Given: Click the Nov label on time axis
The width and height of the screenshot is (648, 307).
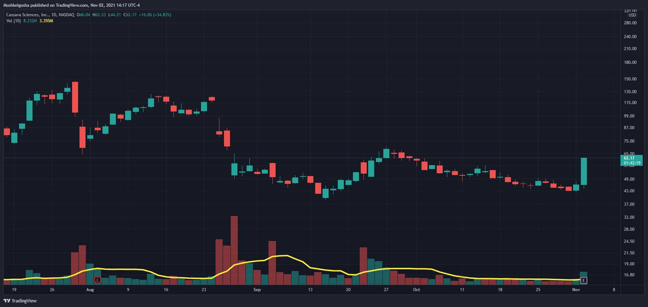Looking at the screenshot, I should 576,290.
